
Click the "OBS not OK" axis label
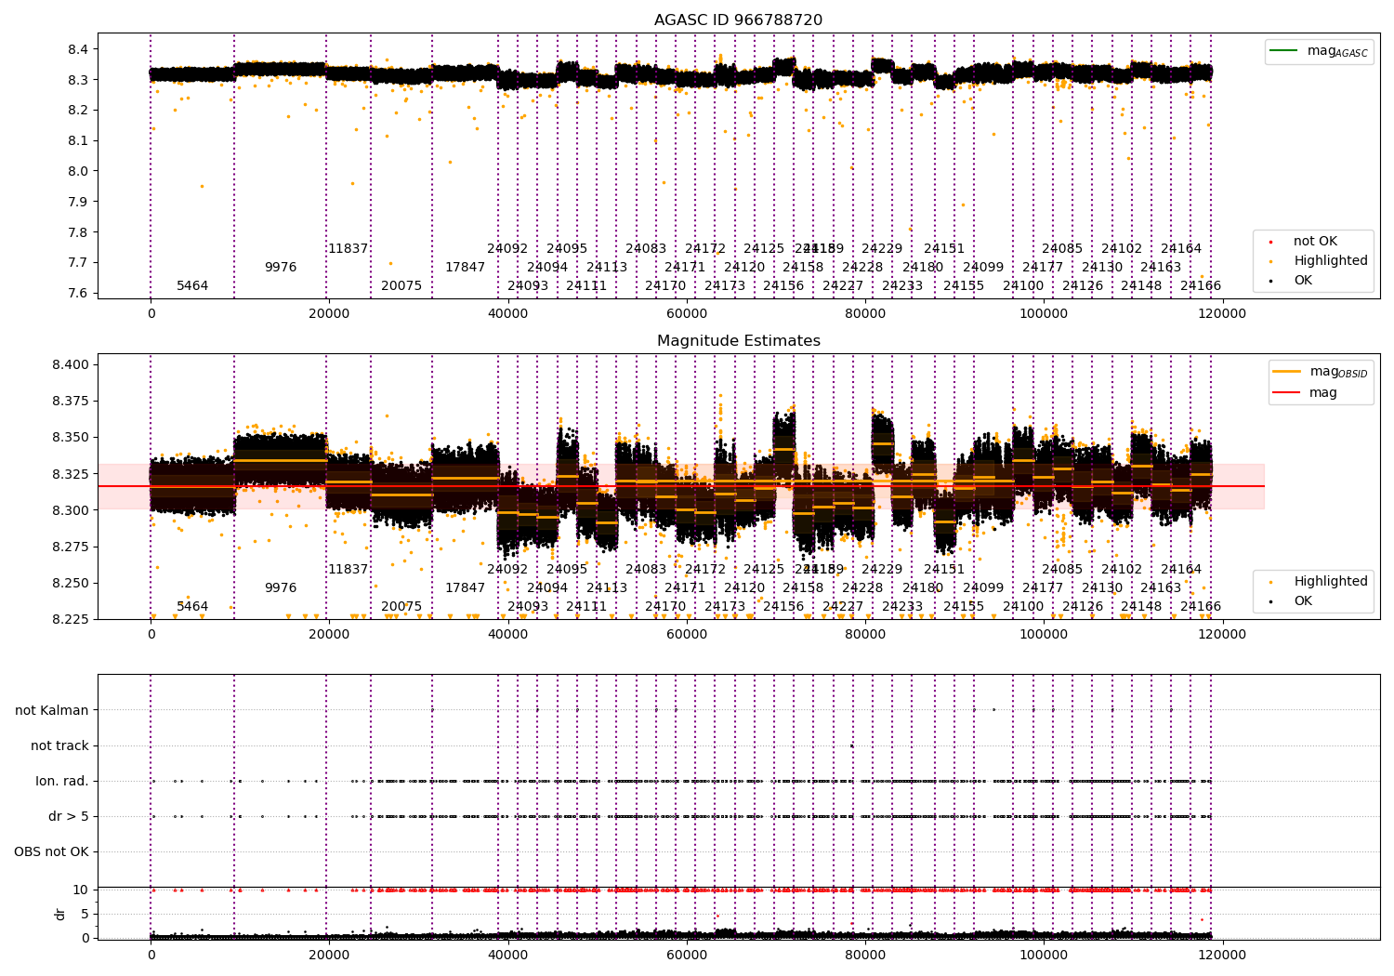[x=51, y=851]
